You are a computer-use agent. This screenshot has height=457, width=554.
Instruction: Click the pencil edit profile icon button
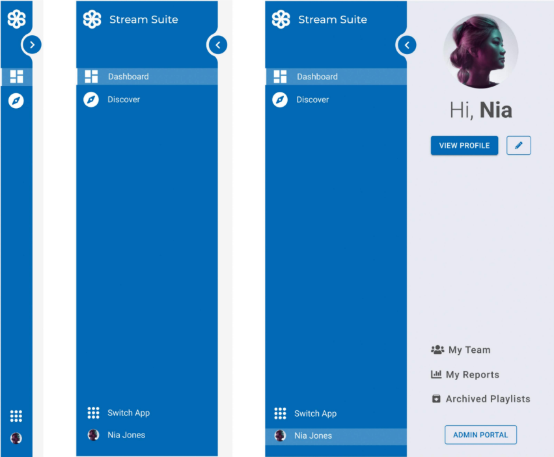518,145
